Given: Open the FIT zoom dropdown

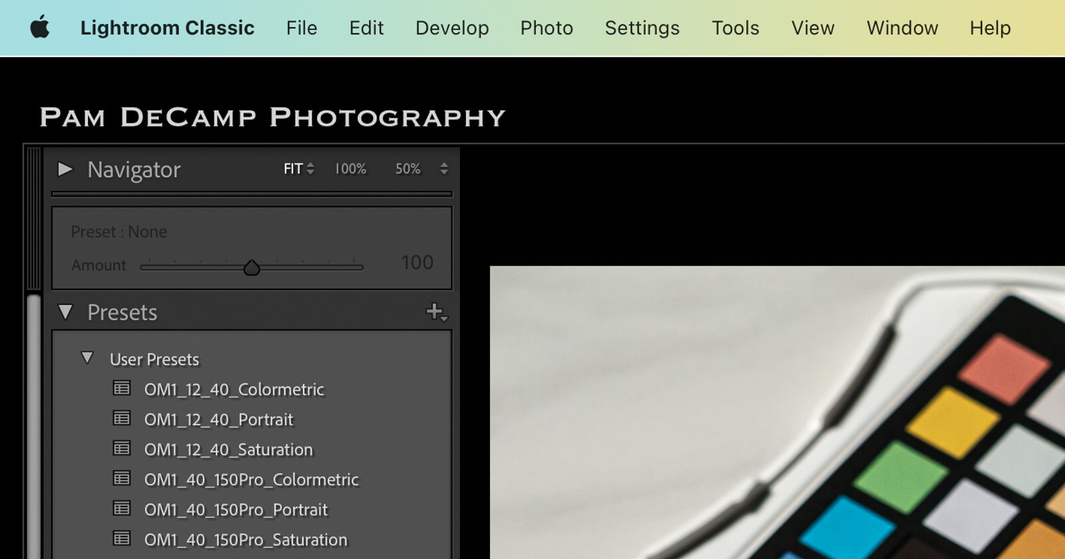Looking at the screenshot, I should pos(298,169).
